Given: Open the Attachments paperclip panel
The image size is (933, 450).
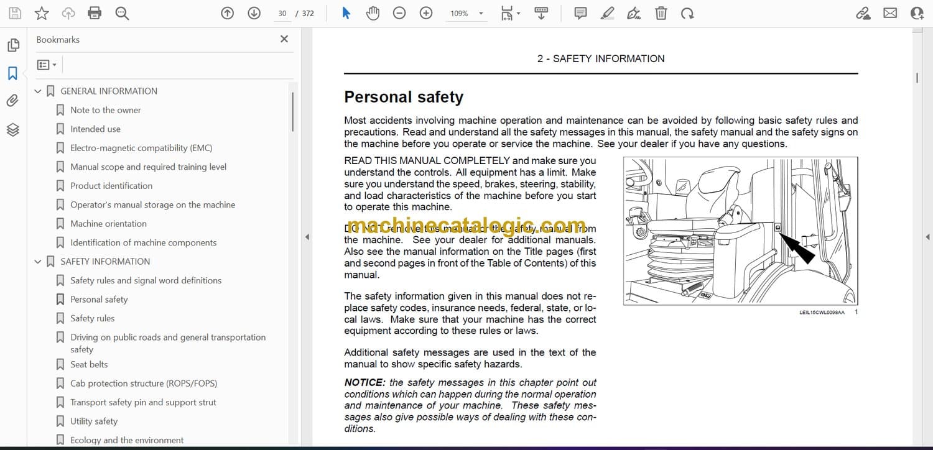Looking at the screenshot, I should coord(12,101).
